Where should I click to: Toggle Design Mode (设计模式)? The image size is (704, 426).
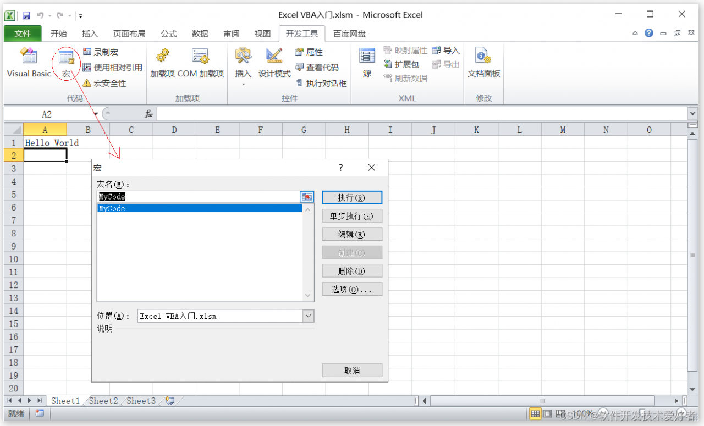(274, 63)
